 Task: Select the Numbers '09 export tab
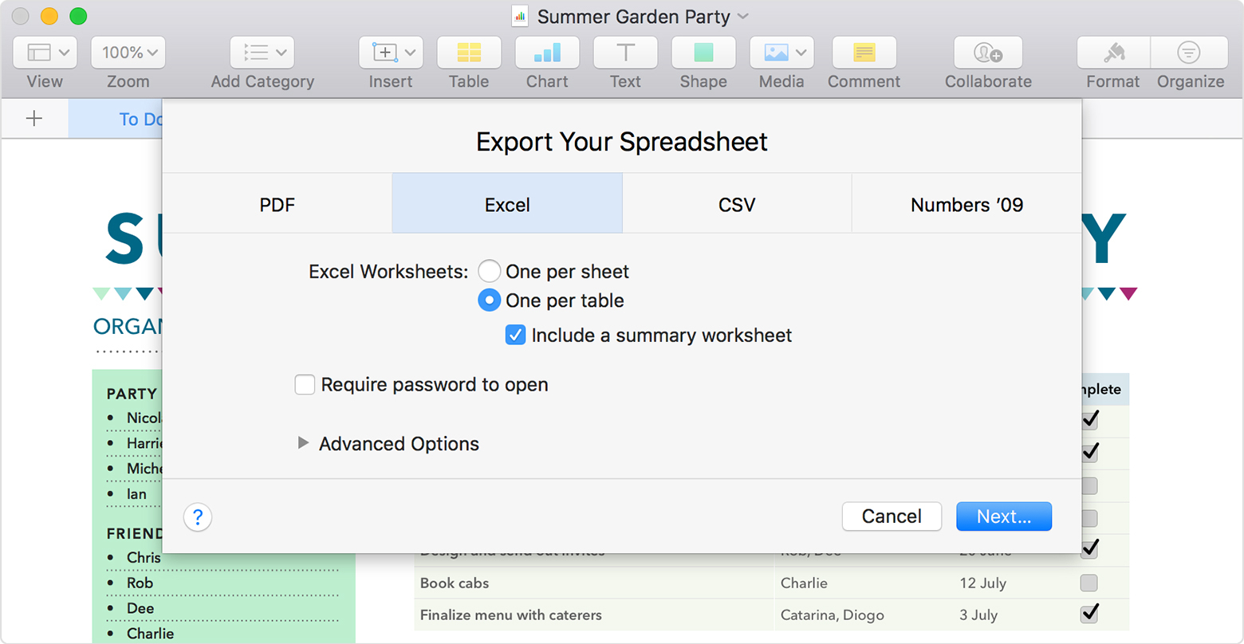(x=965, y=204)
